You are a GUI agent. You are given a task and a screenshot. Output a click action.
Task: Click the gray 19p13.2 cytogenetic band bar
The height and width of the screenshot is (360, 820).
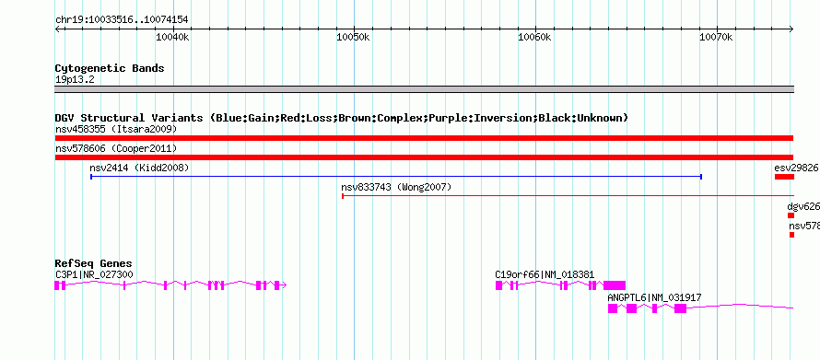coord(424,89)
